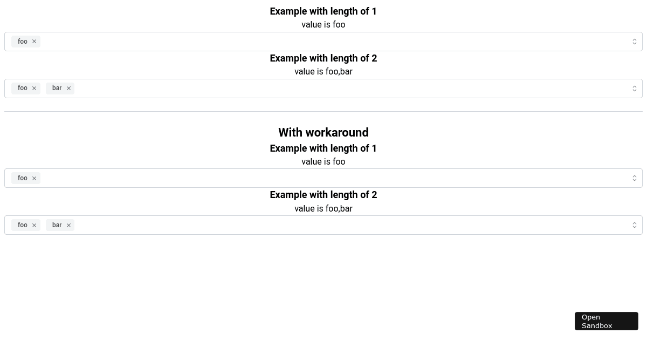Remove the foo tag in the last select
Screen dimensions: 647x340
tap(34, 225)
